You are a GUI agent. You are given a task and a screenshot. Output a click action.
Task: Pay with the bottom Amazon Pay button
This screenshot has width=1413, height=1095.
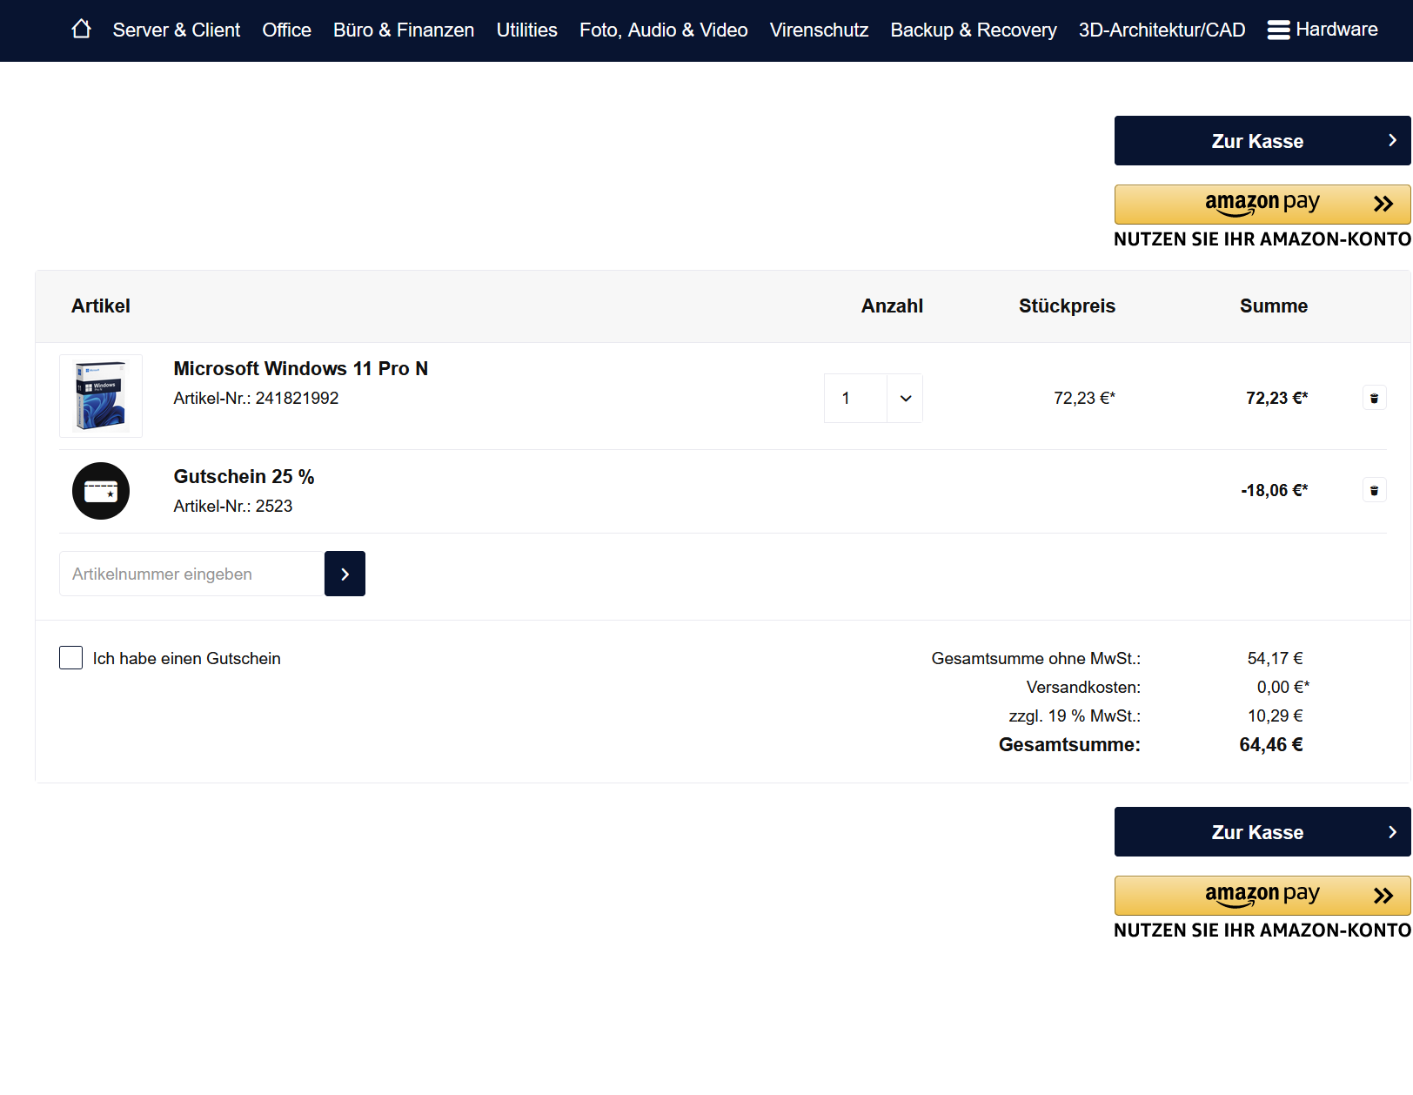click(1262, 895)
